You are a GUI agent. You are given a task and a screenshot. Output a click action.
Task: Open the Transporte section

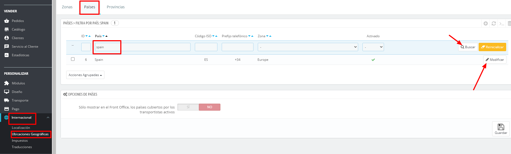tap(20, 100)
